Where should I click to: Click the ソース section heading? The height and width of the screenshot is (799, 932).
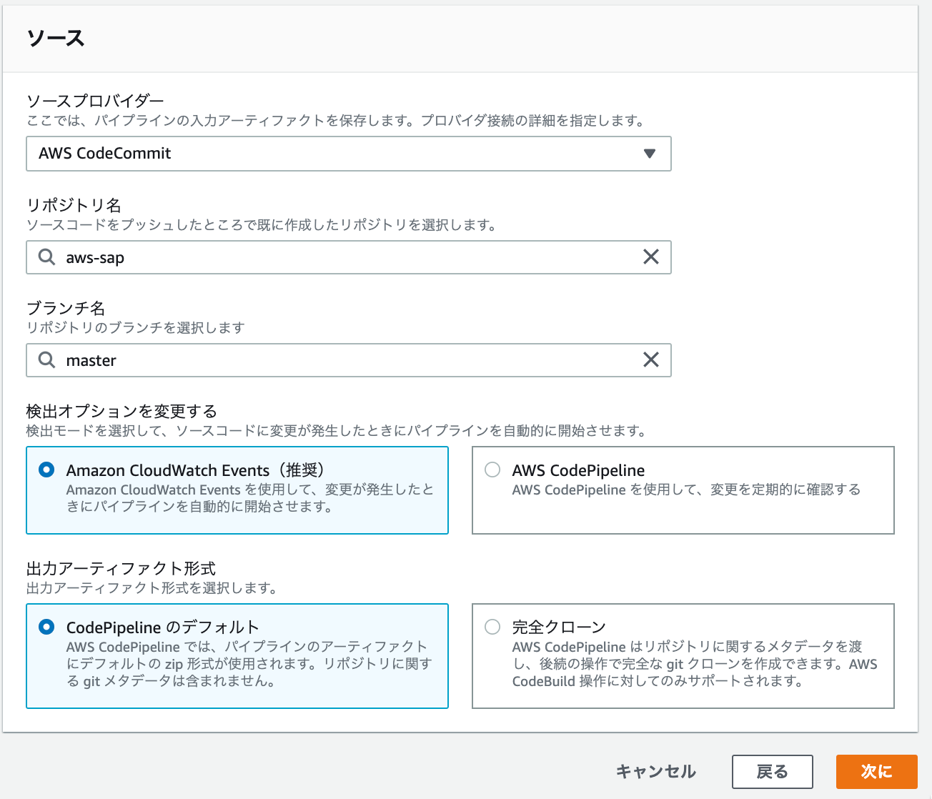tap(56, 38)
